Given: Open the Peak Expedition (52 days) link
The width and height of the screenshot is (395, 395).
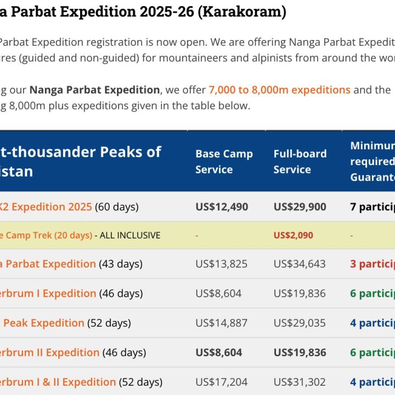Looking at the screenshot, I should point(43,323).
